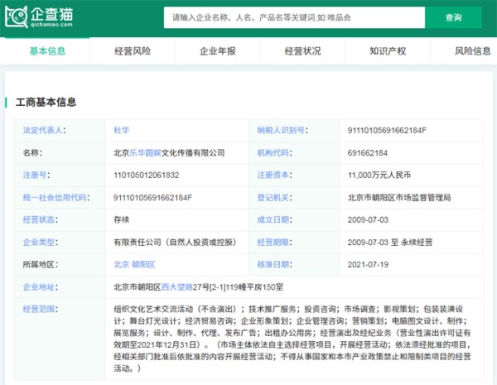The width and height of the screenshot is (497, 385).
Task: Open the 西大望路 address link
Action: [x=177, y=286]
